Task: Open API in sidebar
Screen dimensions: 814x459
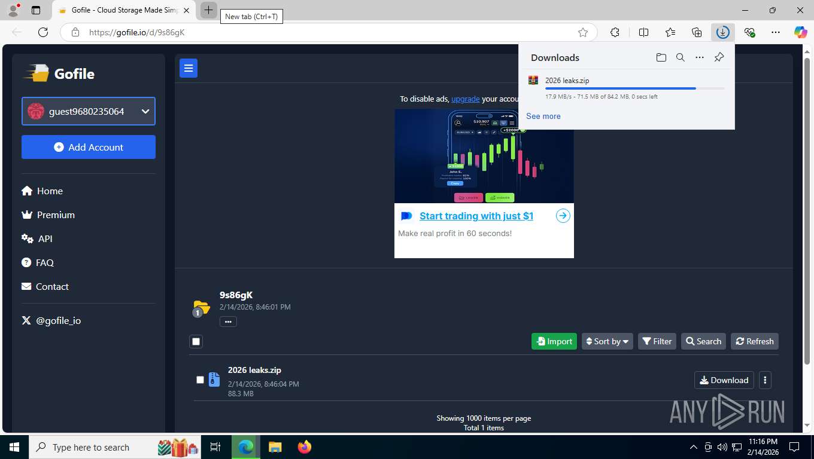Action: coord(37,238)
